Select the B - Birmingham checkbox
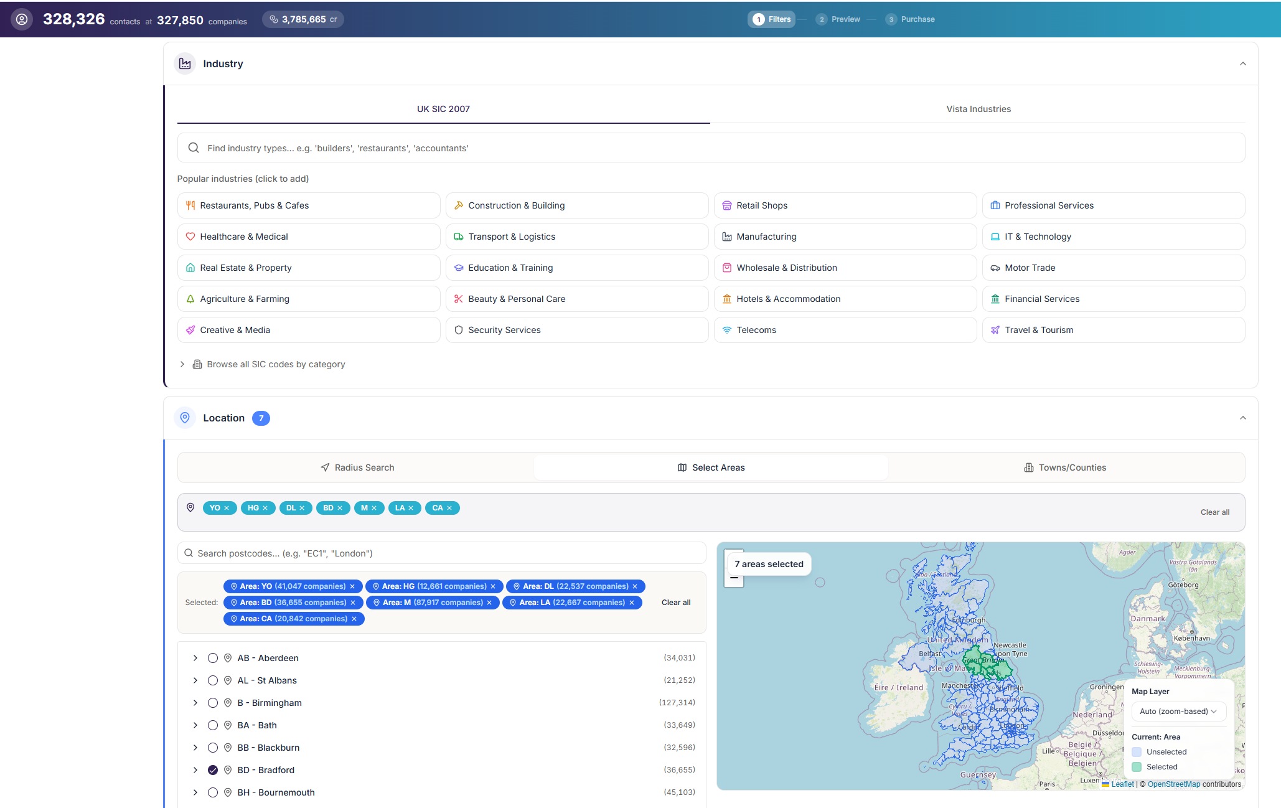The height and width of the screenshot is (808, 1281). (x=213, y=702)
